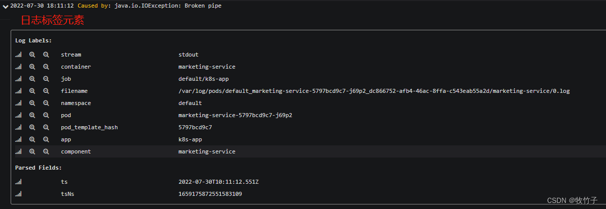The image size is (606, 209).
Task: Click the tsNs value 1659175872551583109
Action: coord(210,194)
